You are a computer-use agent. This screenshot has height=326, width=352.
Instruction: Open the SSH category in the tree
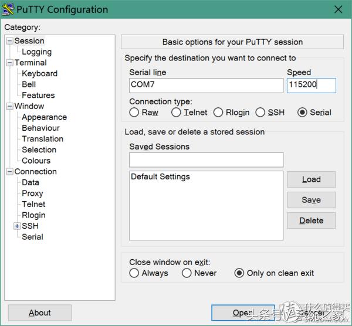[30, 226]
